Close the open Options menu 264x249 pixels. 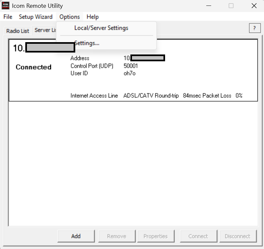tap(69, 17)
